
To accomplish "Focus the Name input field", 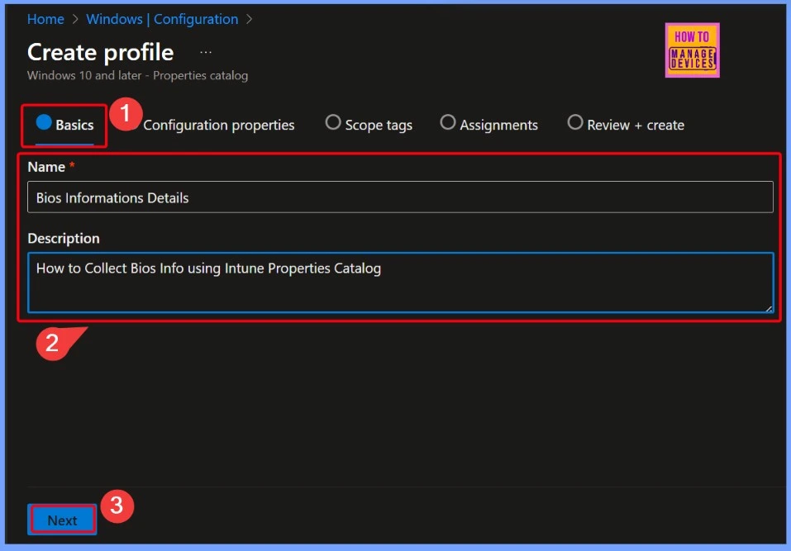I will 400,197.
